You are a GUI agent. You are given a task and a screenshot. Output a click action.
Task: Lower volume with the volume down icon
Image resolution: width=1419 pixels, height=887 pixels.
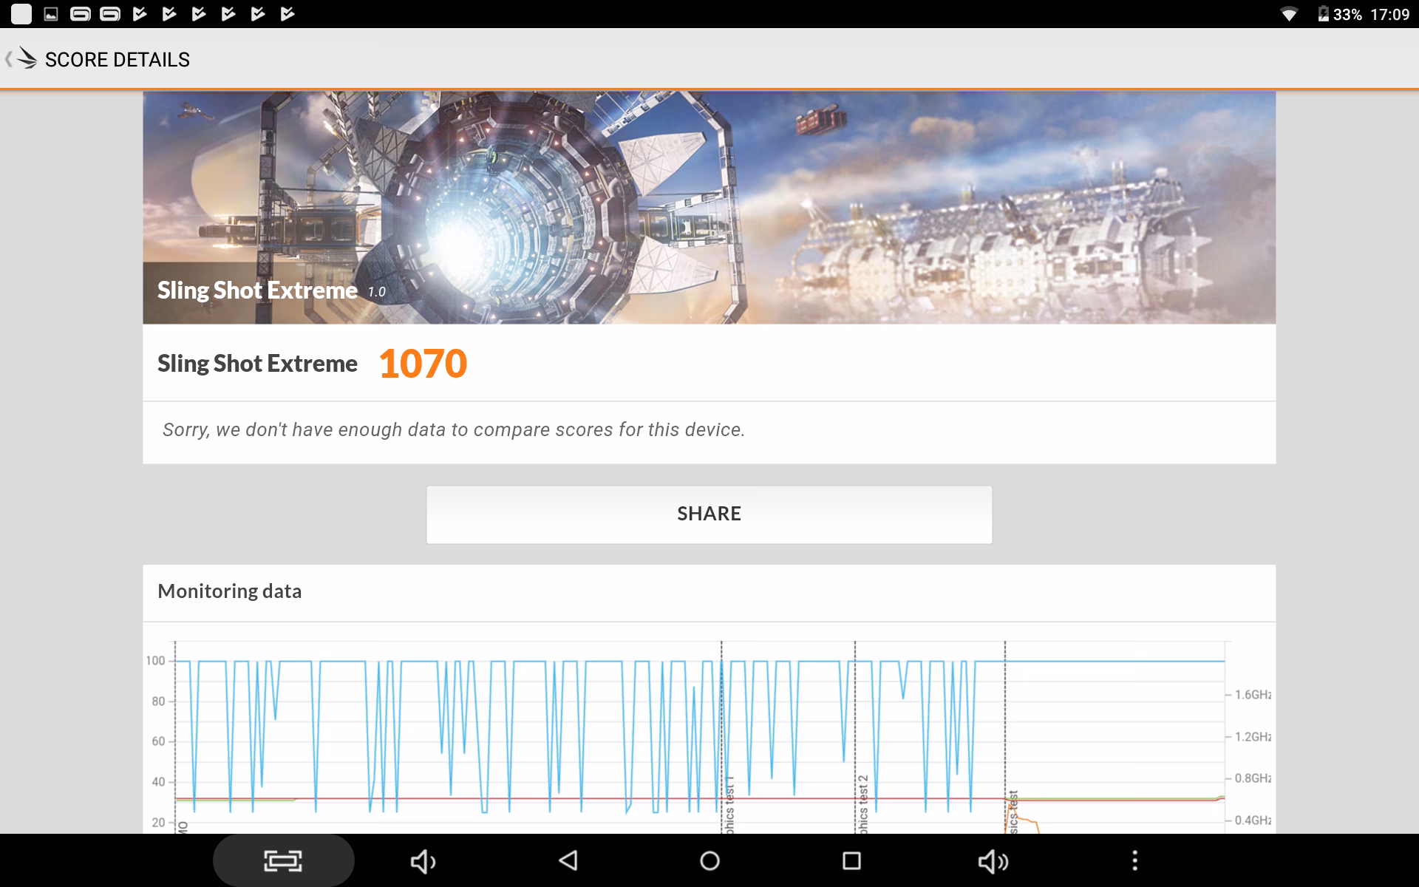coord(423,861)
